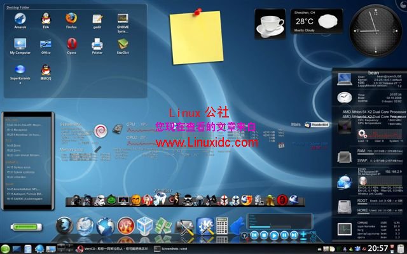Click the coffee cup widget
The height and width of the screenshot is (254, 407).
click(270, 24)
